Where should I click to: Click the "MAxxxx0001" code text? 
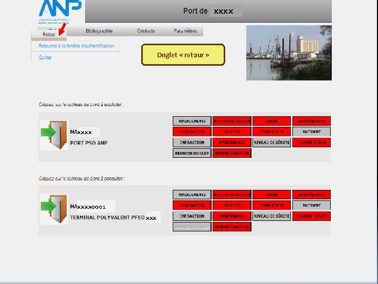(88, 207)
